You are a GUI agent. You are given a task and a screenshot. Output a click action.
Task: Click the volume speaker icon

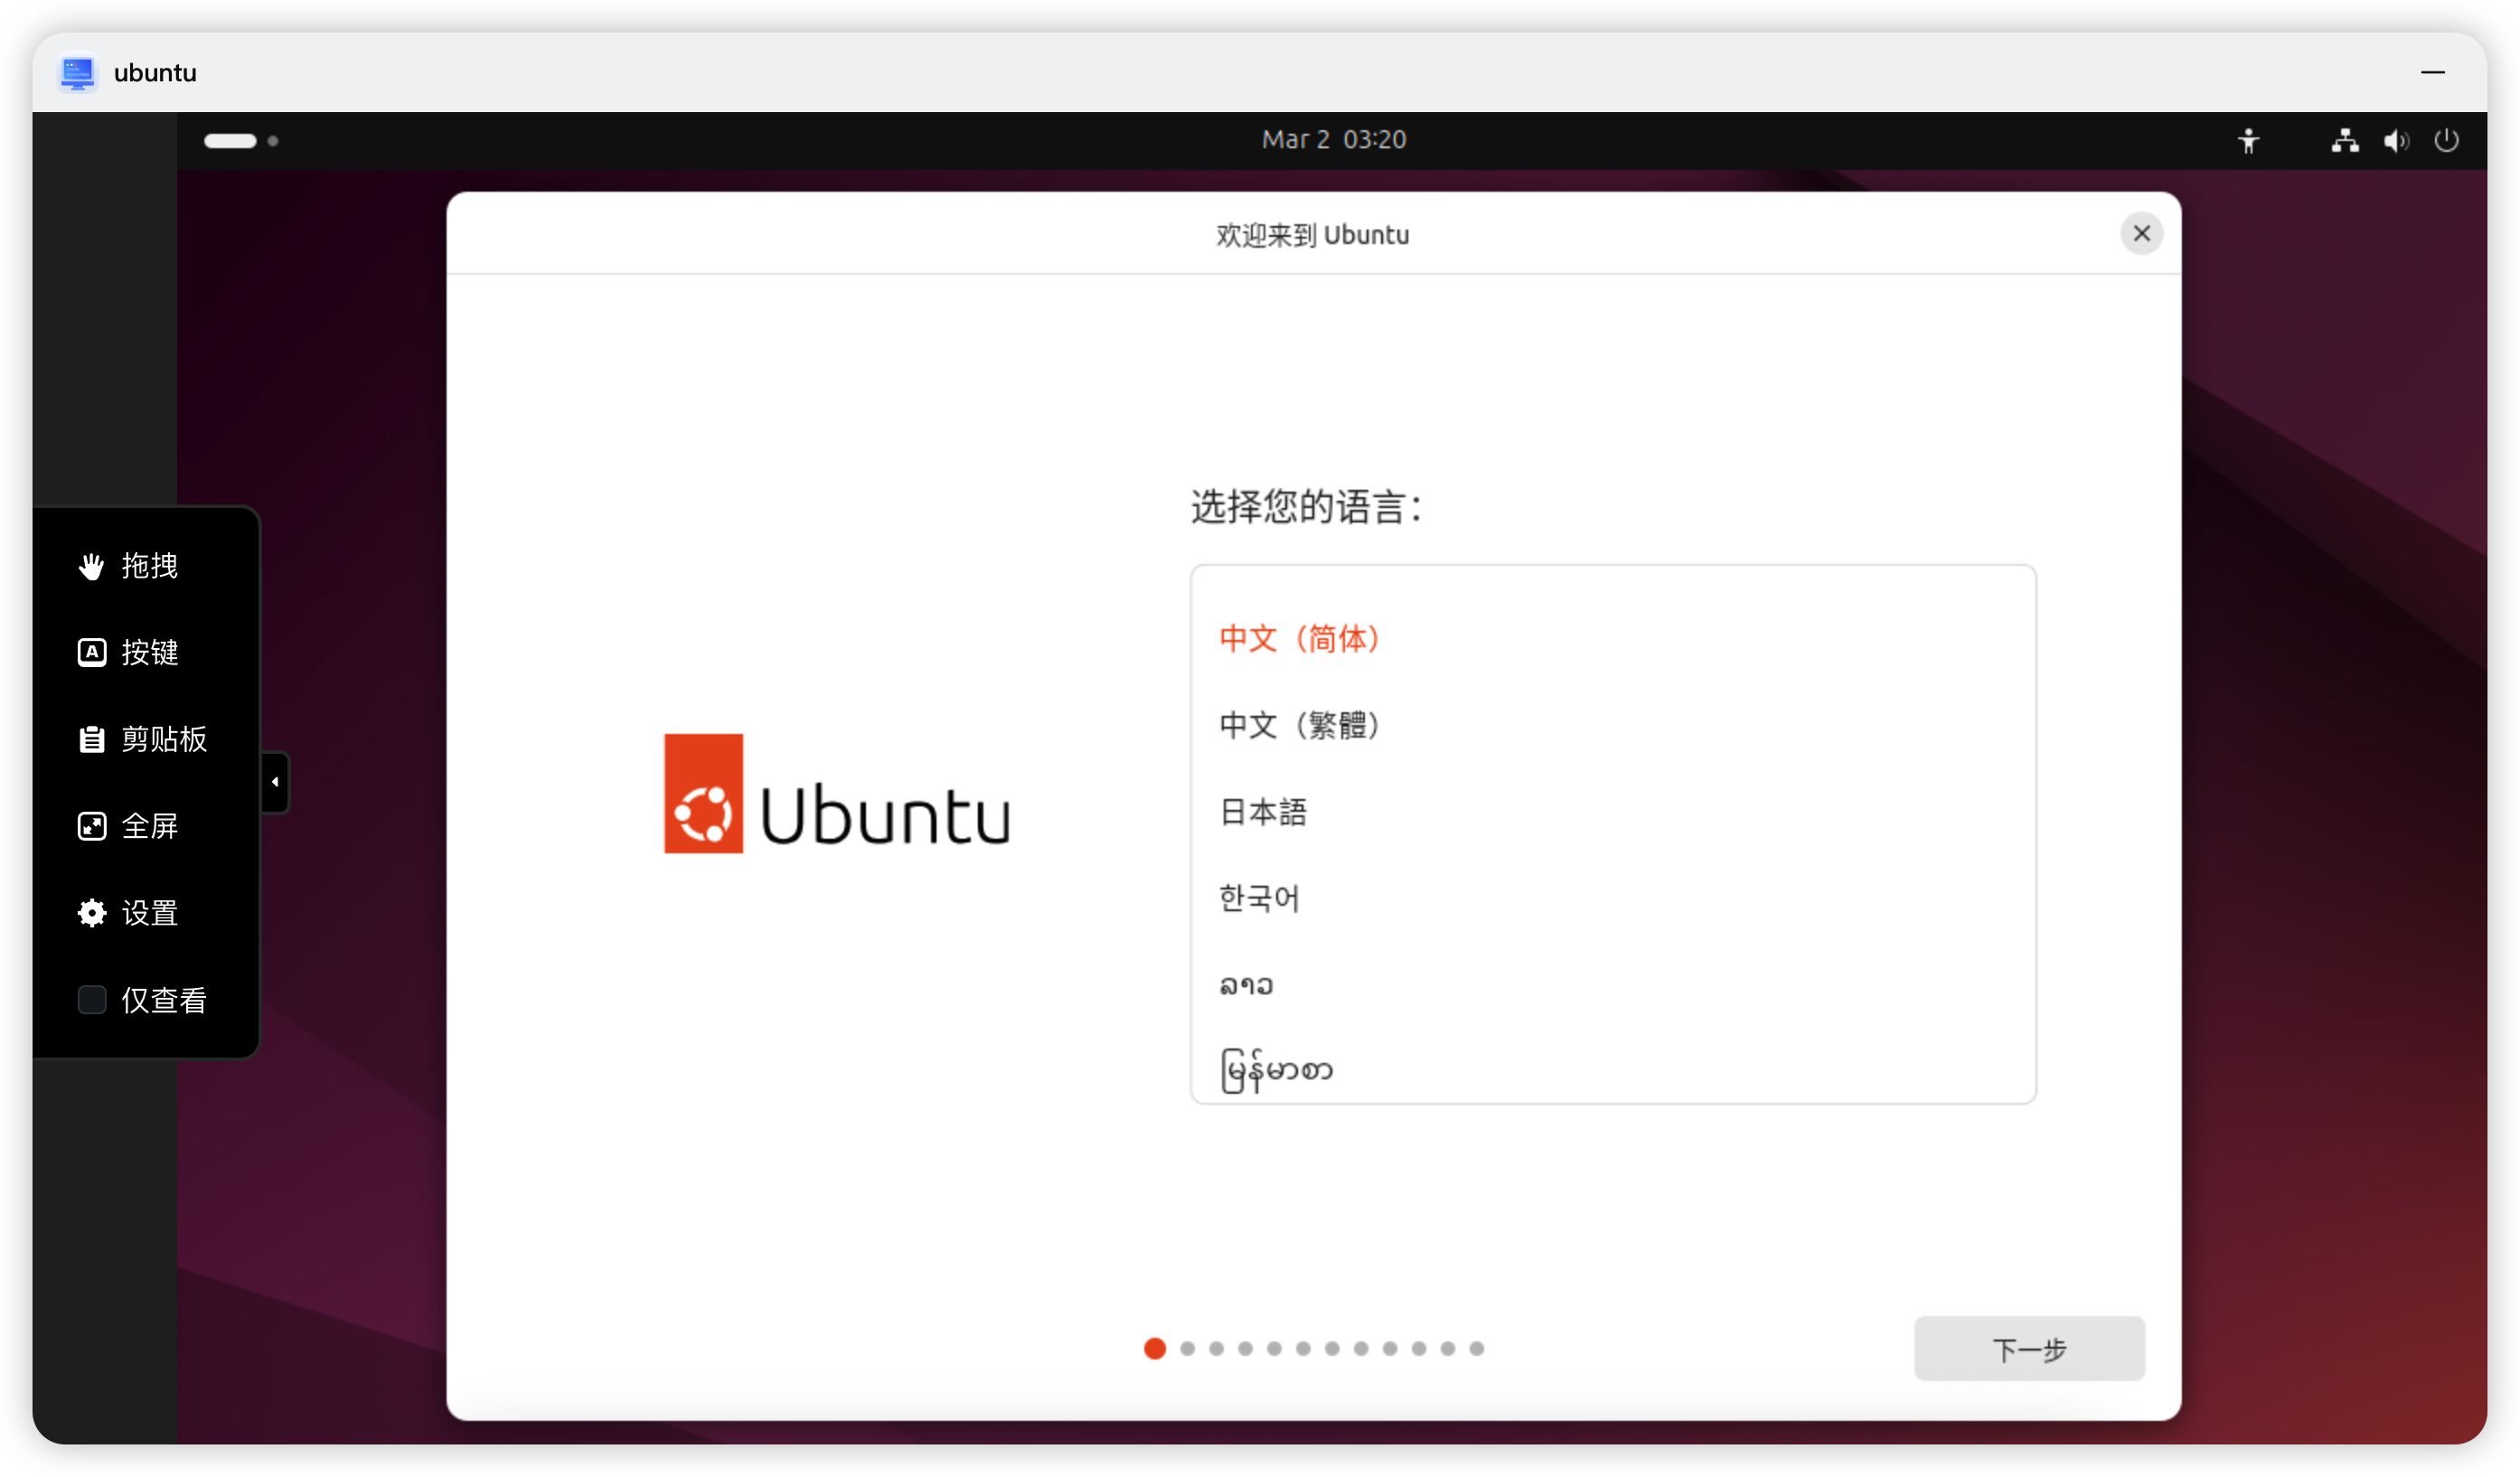click(x=2395, y=141)
